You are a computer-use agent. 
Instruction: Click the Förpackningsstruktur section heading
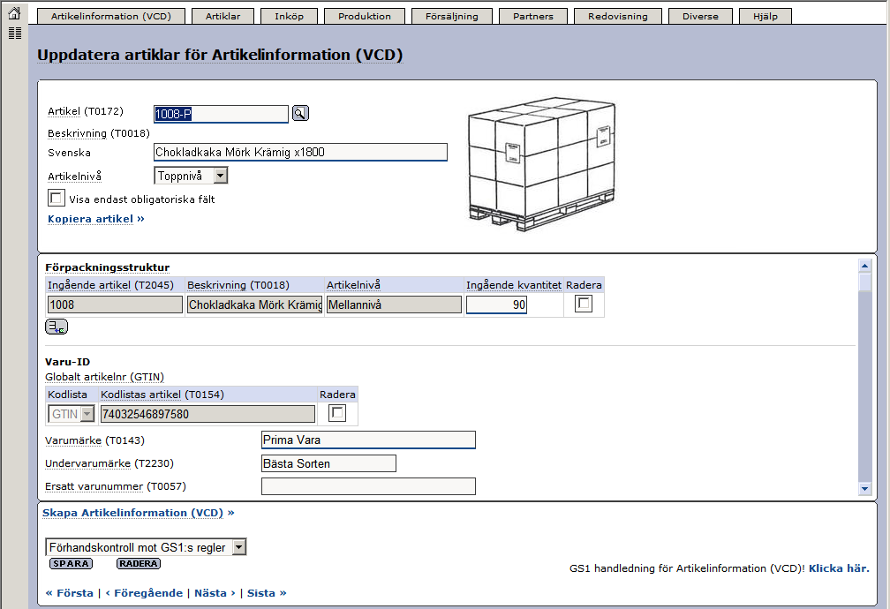click(x=108, y=267)
